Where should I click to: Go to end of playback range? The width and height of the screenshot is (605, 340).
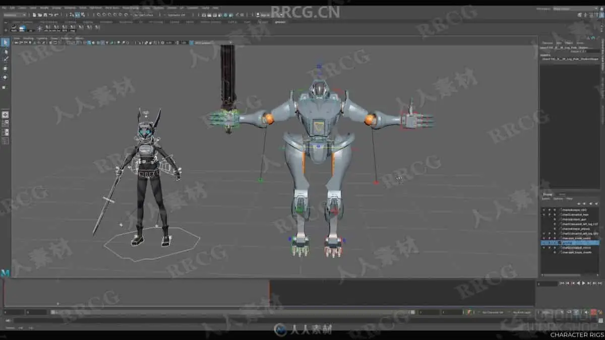click(600, 284)
